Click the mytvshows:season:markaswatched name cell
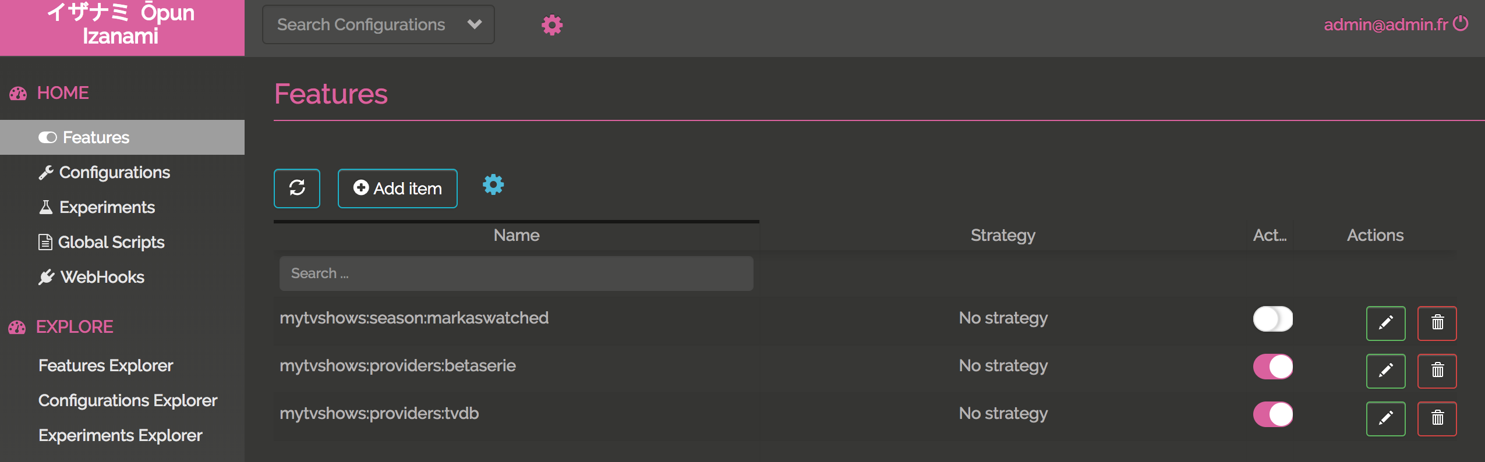The width and height of the screenshot is (1485, 462). [x=414, y=318]
